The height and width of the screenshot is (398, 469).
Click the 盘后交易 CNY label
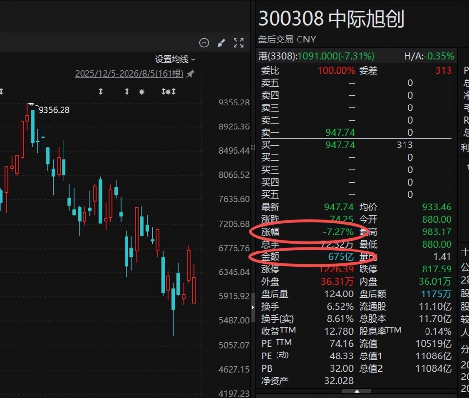pos(287,40)
